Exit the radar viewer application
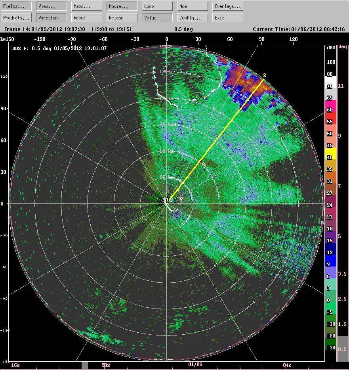 (x=227, y=17)
